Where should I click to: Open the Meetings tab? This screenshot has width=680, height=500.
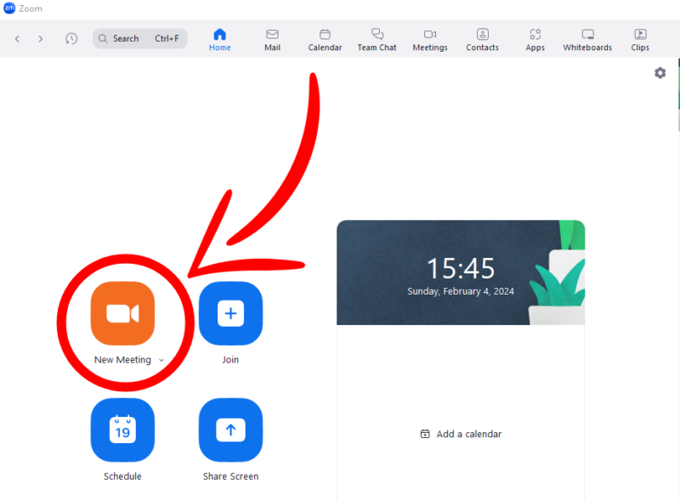pyautogui.click(x=430, y=39)
